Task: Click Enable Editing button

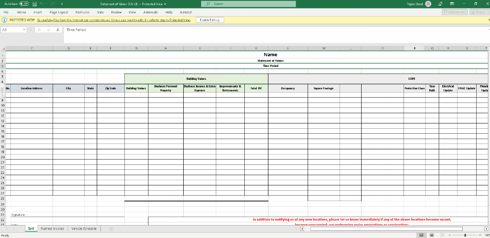Action: point(210,20)
